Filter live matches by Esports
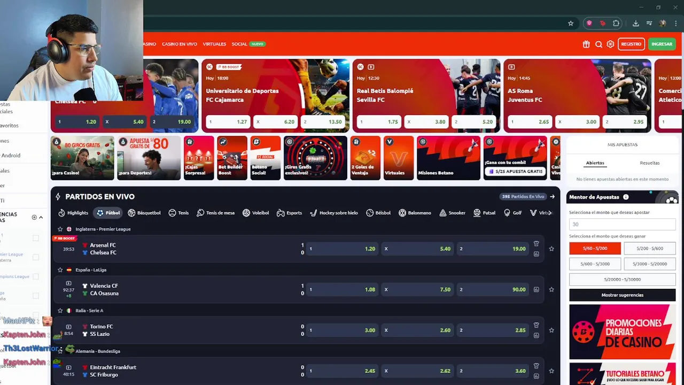 point(289,213)
